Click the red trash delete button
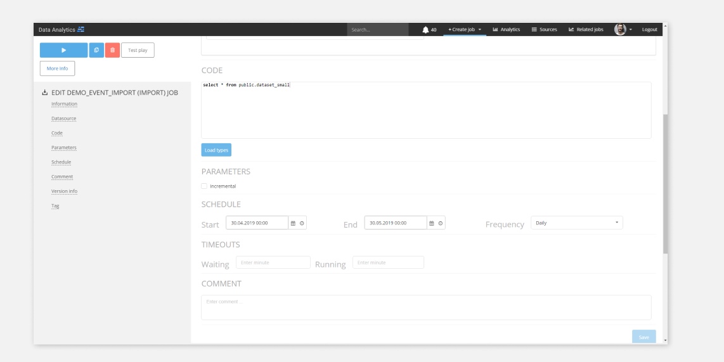 tap(112, 50)
